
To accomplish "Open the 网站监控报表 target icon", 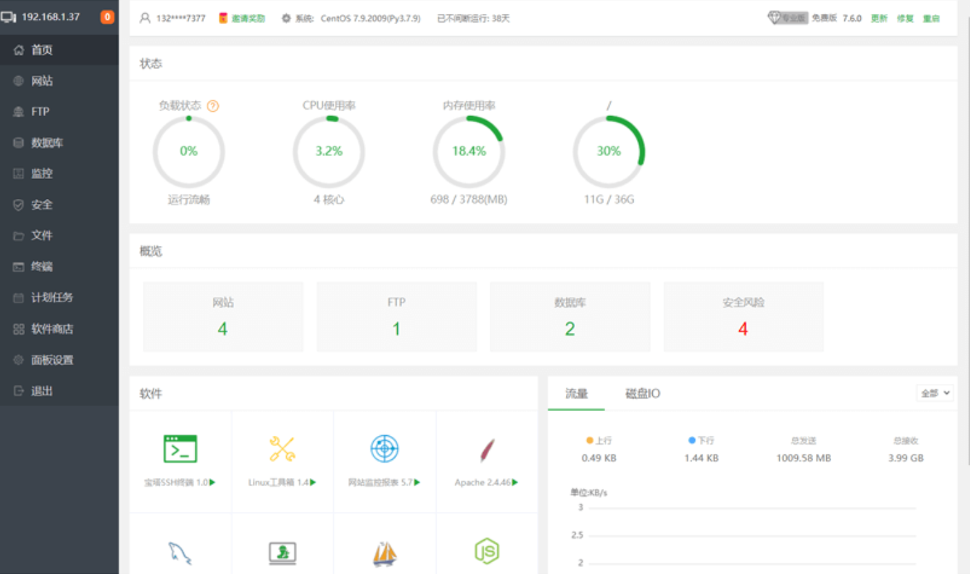I will click(x=384, y=449).
